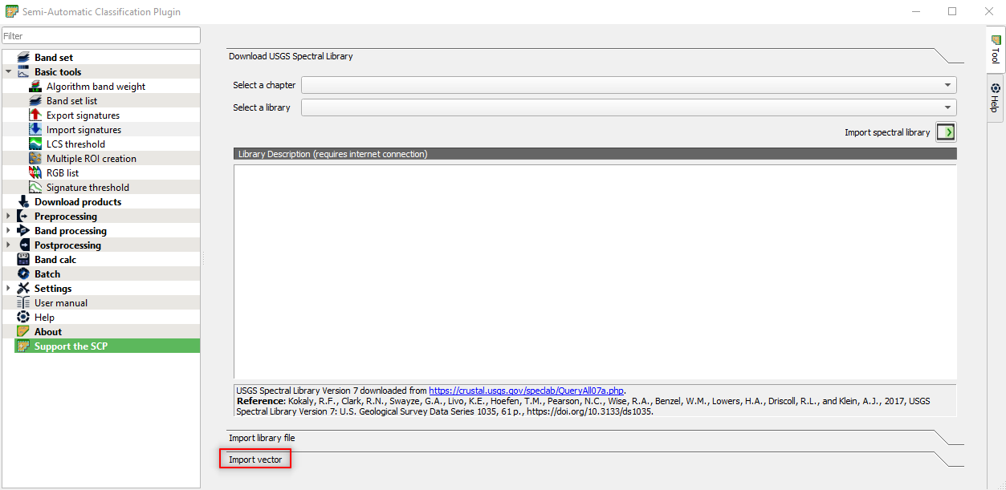The width and height of the screenshot is (1006, 490).
Task: Click the LCS threshold icon
Action: click(35, 144)
